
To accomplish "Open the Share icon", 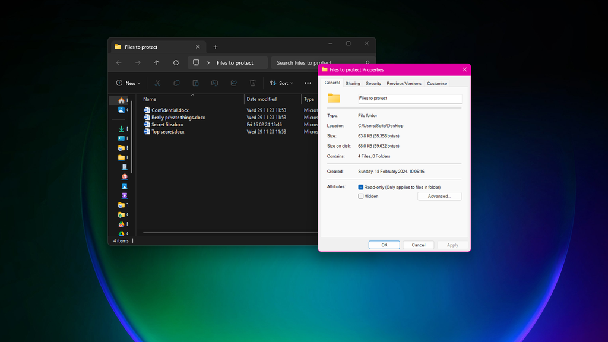I will [x=233, y=83].
